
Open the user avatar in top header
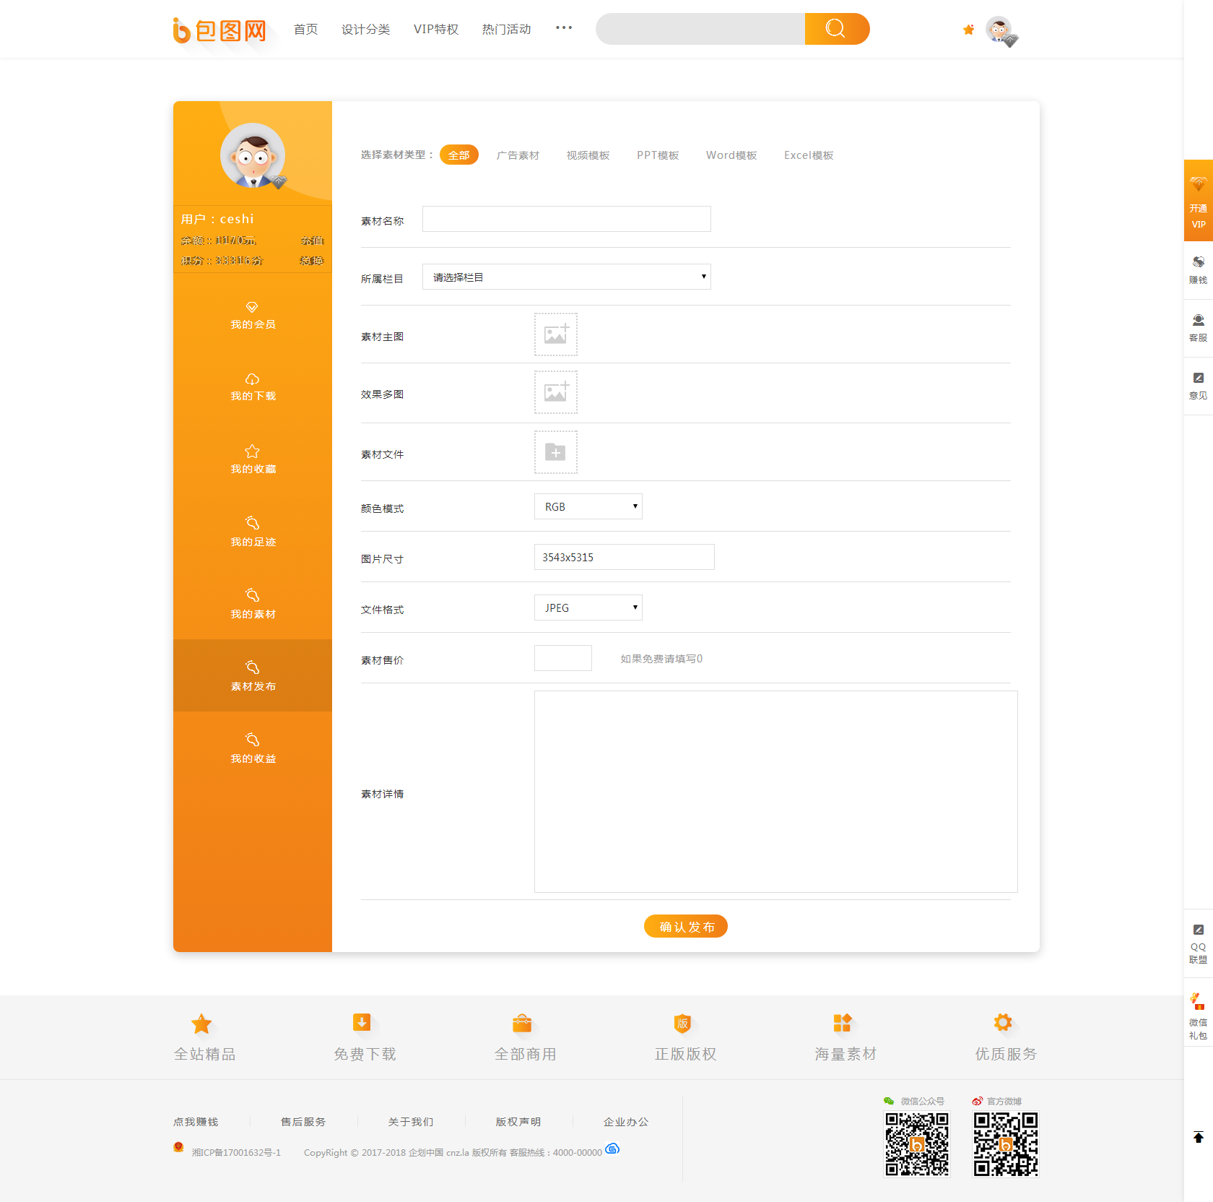pyautogui.click(x=1000, y=30)
